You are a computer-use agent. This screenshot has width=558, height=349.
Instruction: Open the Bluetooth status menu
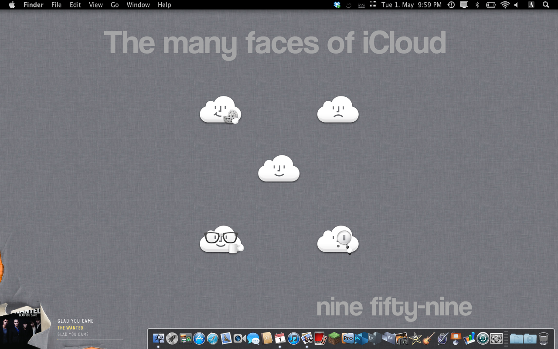(477, 5)
